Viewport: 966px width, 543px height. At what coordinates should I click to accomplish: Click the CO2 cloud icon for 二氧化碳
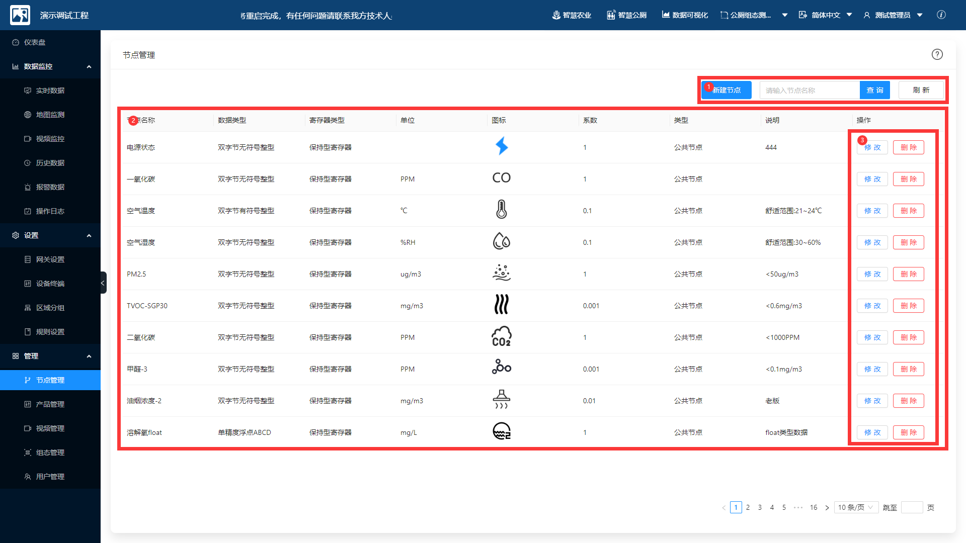coord(501,336)
